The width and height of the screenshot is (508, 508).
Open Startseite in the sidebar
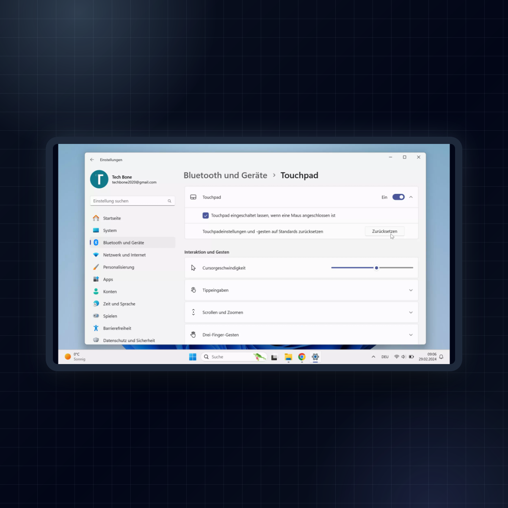133,218
